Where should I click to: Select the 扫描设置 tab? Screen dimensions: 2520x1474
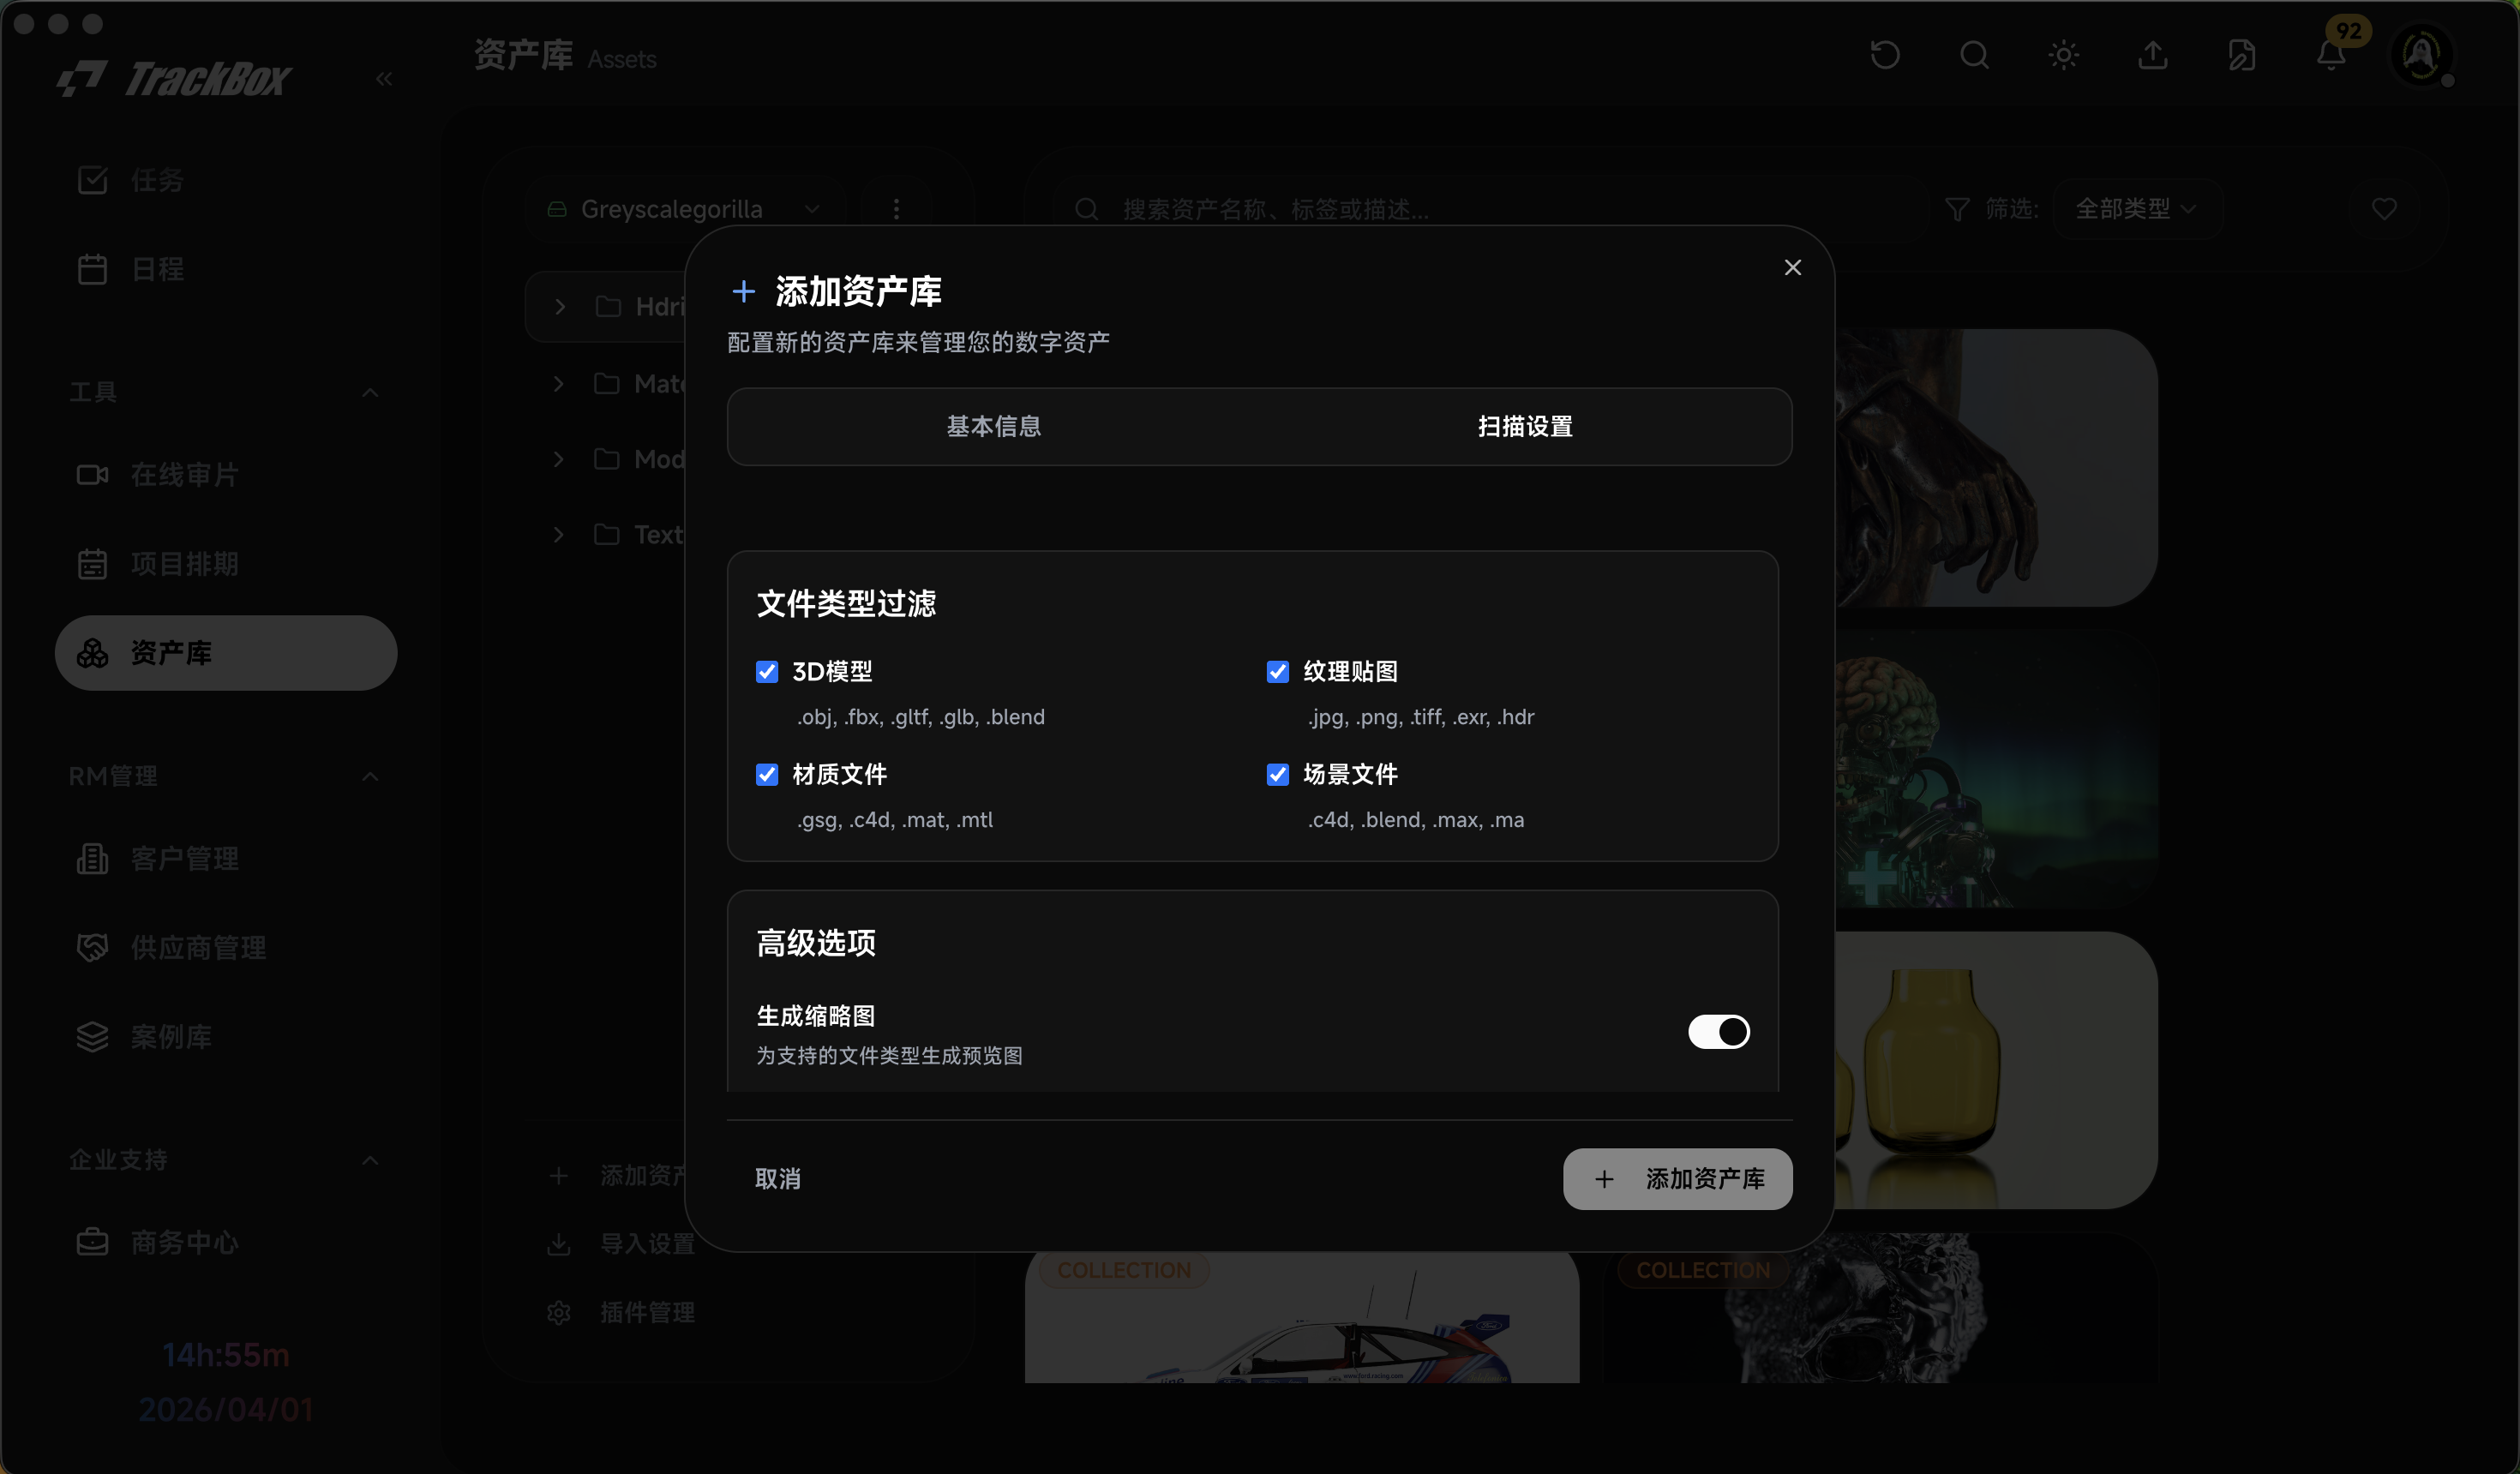1525,427
